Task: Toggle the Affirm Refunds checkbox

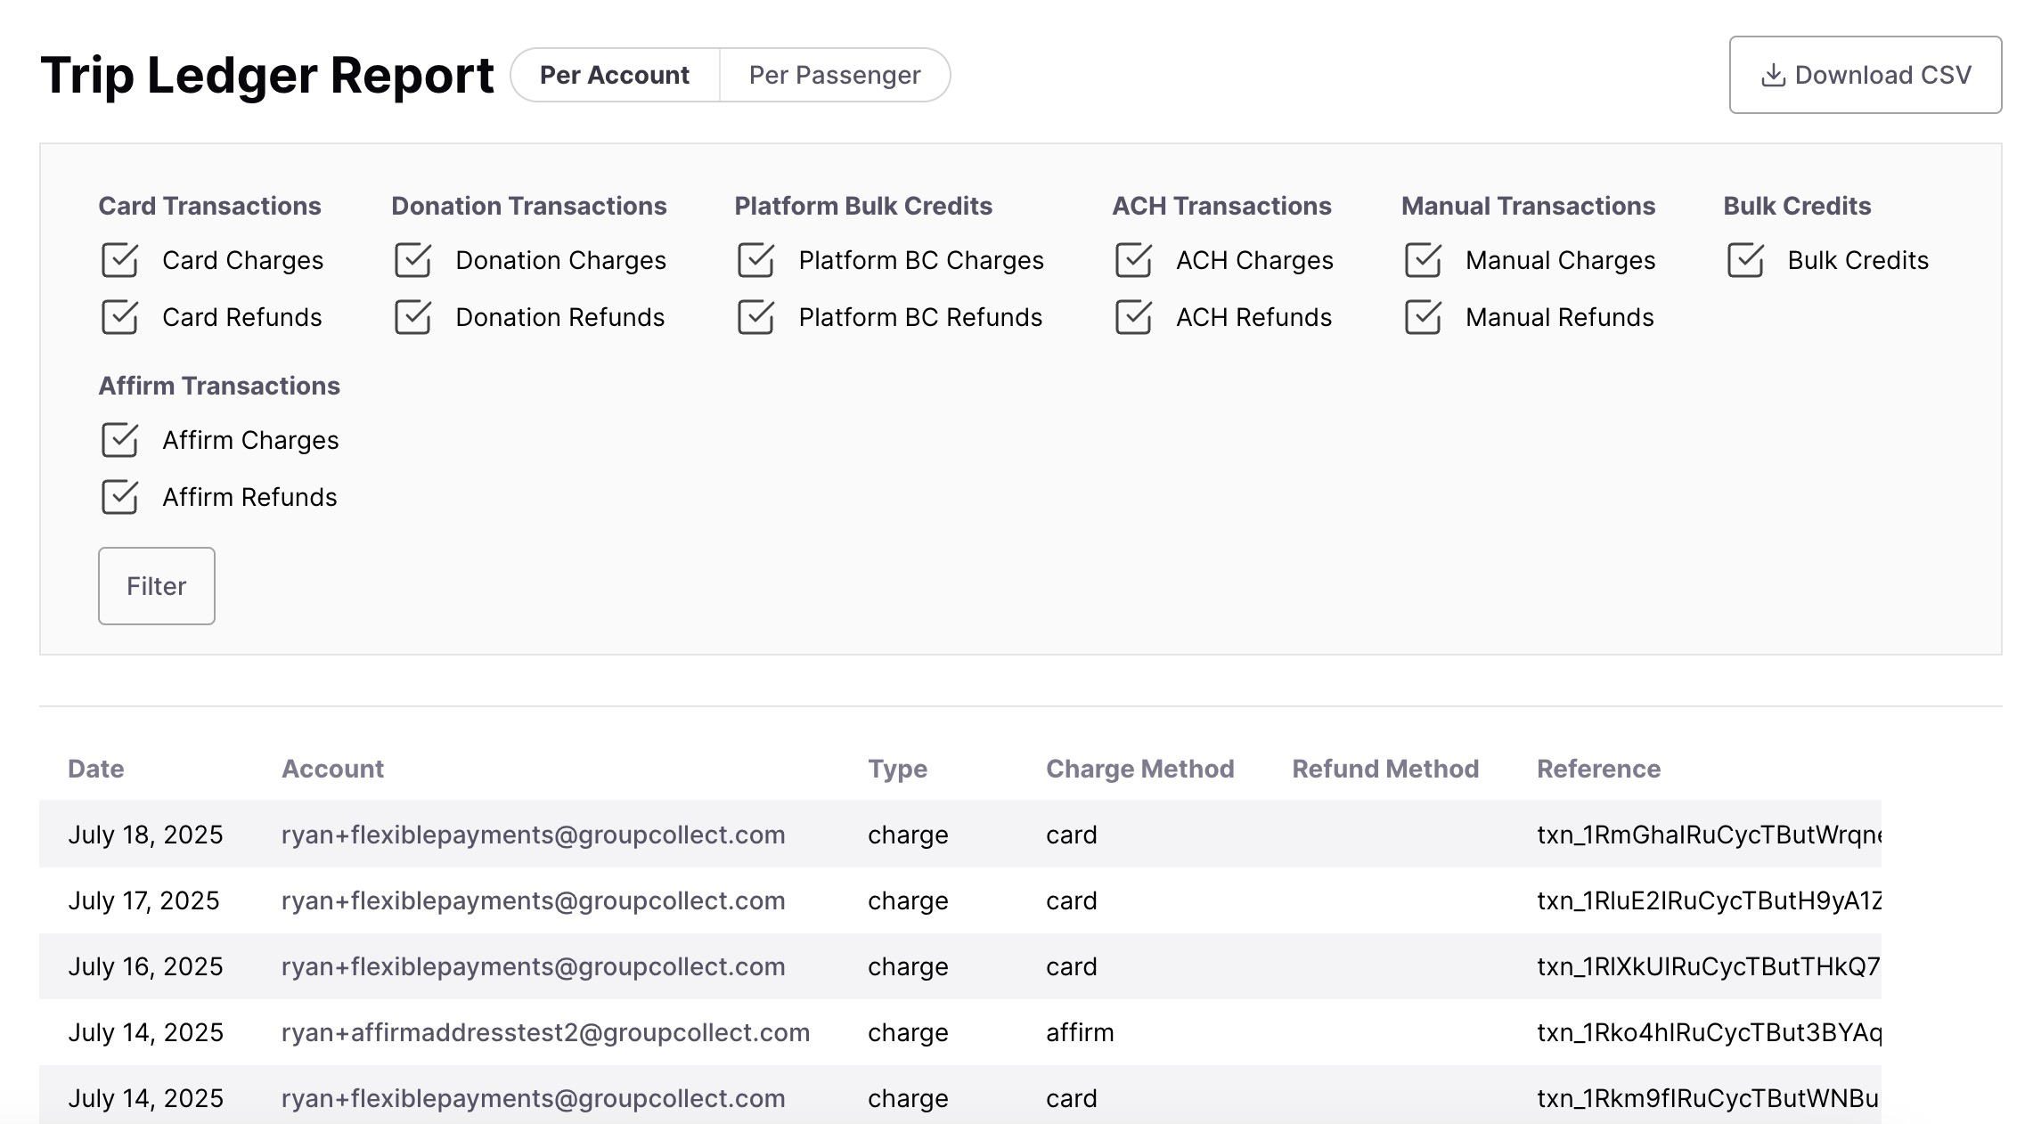Action: tap(119, 497)
